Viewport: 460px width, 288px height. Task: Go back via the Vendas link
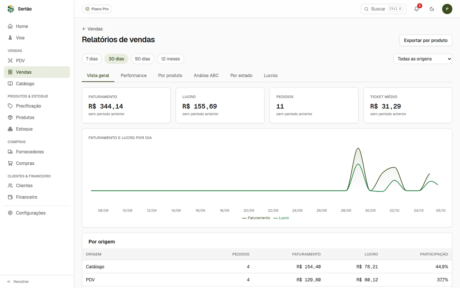93,29
